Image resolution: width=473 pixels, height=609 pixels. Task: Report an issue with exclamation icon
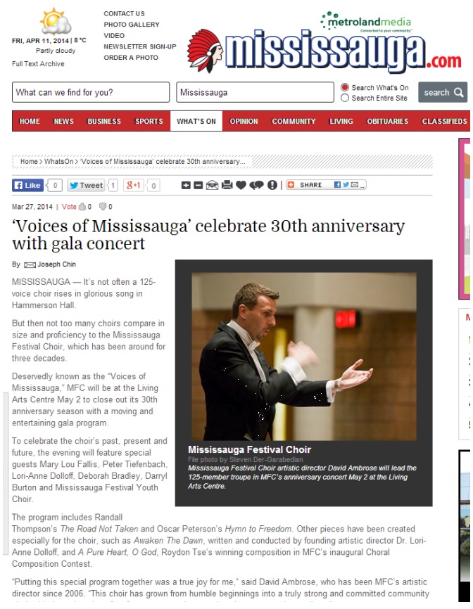click(272, 185)
